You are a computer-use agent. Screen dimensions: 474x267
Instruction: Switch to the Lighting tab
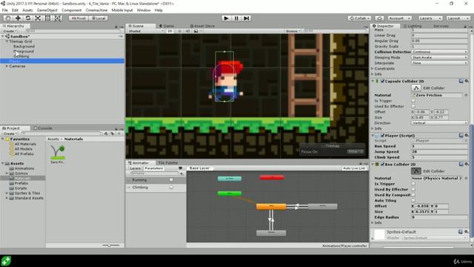coord(413,26)
